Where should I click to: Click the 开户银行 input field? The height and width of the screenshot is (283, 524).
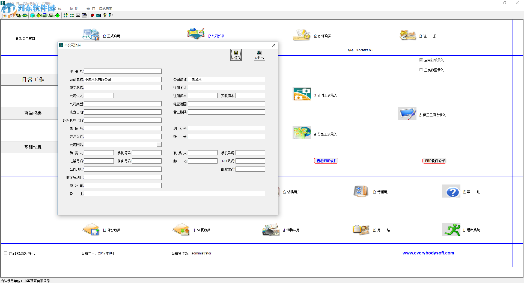pyautogui.click(x=123, y=137)
